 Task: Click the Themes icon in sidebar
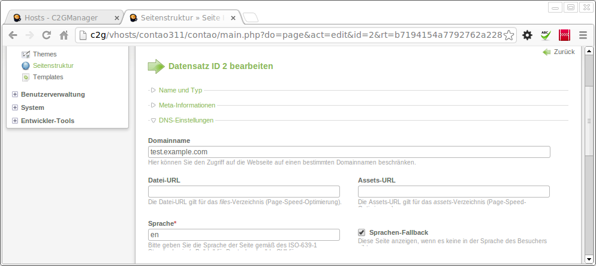(25, 55)
